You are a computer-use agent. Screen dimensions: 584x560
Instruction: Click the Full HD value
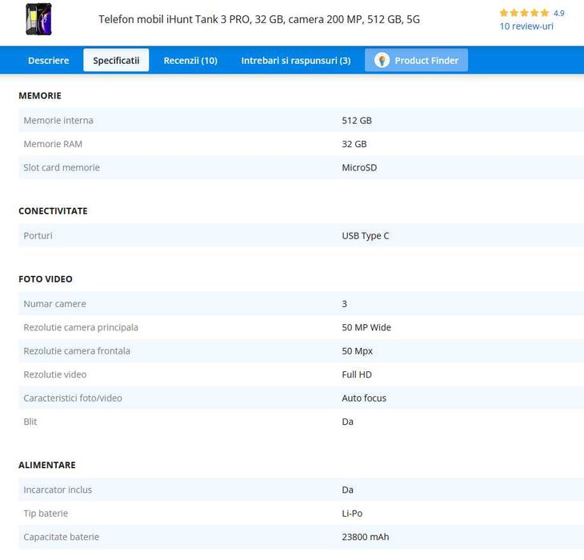coord(357,374)
